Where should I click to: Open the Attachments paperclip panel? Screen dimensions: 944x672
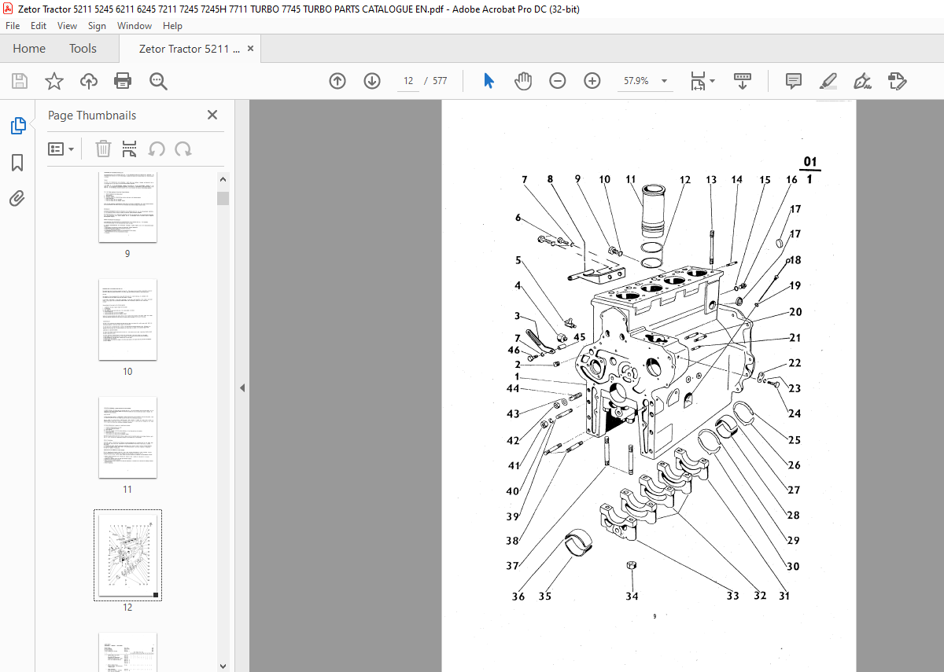click(x=17, y=199)
